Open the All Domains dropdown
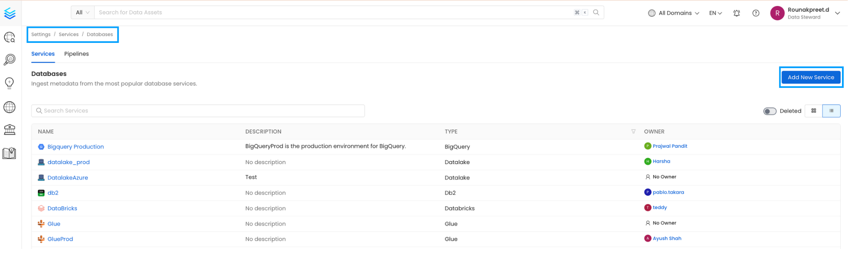Viewport: 848px width, 264px height. pos(673,13)
